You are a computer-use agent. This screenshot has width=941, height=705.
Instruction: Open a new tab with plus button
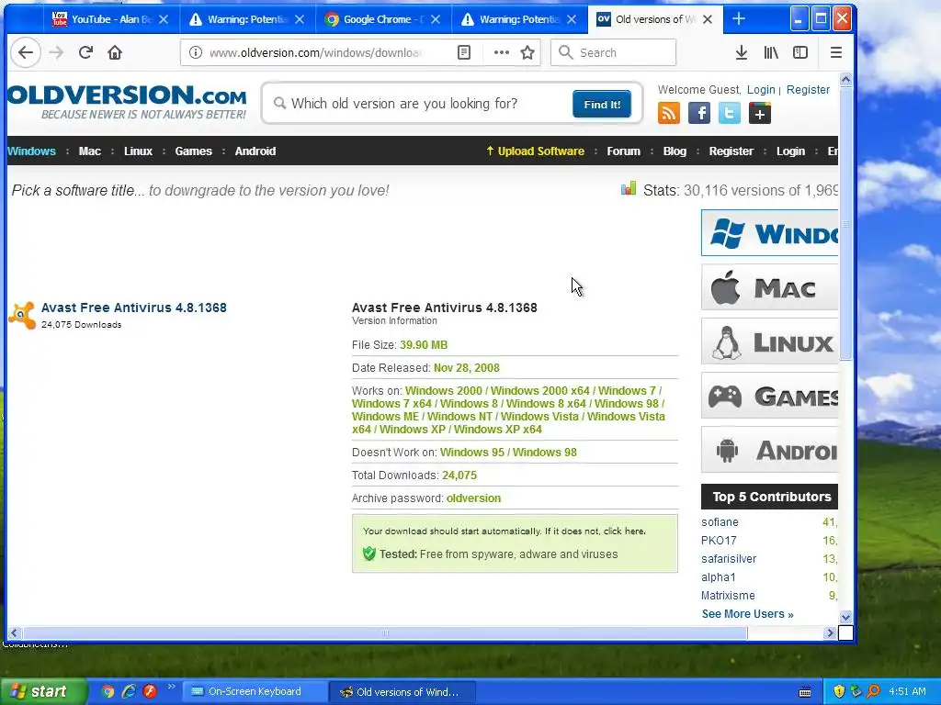[739, 19]
